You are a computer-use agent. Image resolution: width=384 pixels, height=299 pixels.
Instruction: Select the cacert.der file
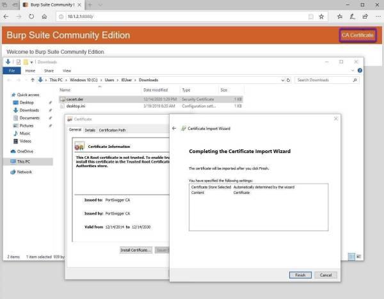(76, 99)
